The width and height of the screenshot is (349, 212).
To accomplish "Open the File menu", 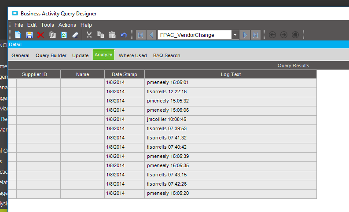I will (x=18, y=25).
